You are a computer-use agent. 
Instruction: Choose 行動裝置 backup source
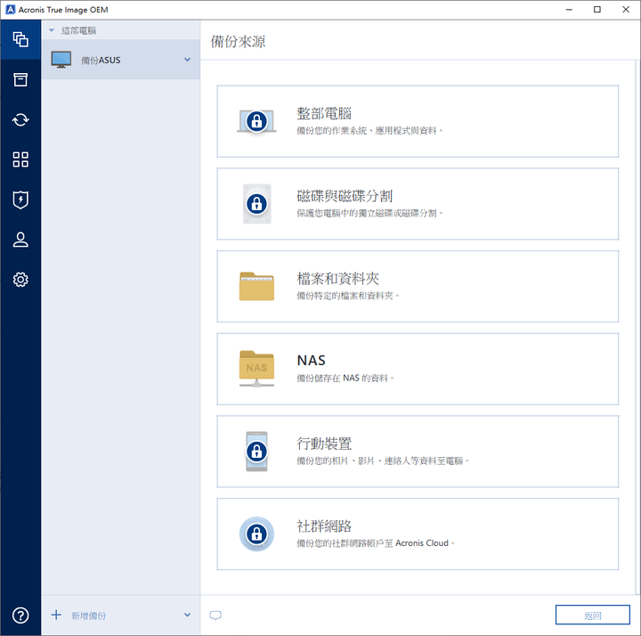pyautogui.click(x=418, y=452)
